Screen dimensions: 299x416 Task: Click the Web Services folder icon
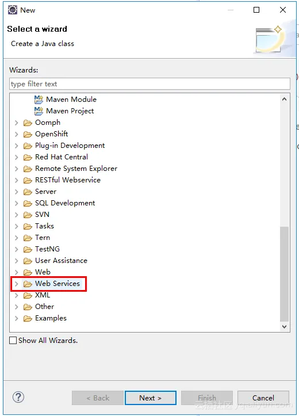[28, 284]
